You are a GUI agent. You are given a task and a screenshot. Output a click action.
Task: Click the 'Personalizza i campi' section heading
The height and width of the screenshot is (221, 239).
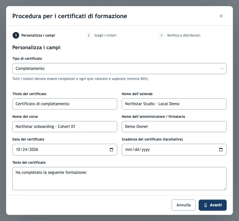pyautogui.click(x=36, y=47)
